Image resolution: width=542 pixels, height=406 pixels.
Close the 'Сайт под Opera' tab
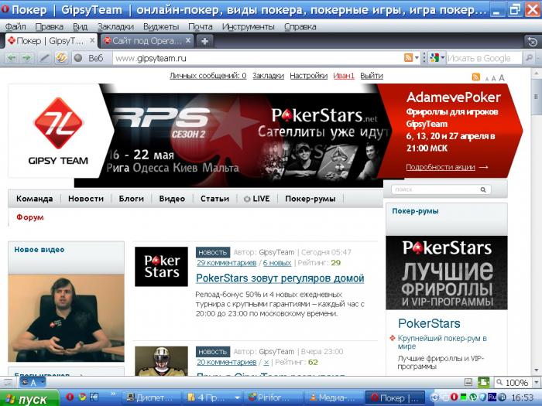coord(187,40)
